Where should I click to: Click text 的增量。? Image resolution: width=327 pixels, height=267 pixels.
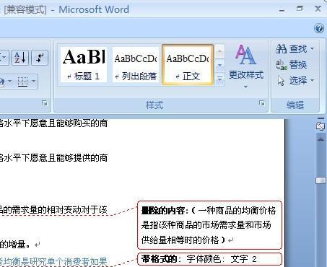tap(15, 245)
